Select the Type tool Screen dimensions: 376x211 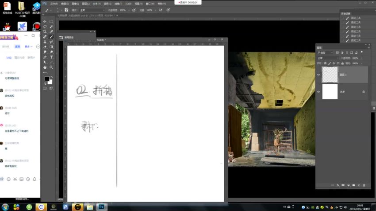(x=51, y=57)
